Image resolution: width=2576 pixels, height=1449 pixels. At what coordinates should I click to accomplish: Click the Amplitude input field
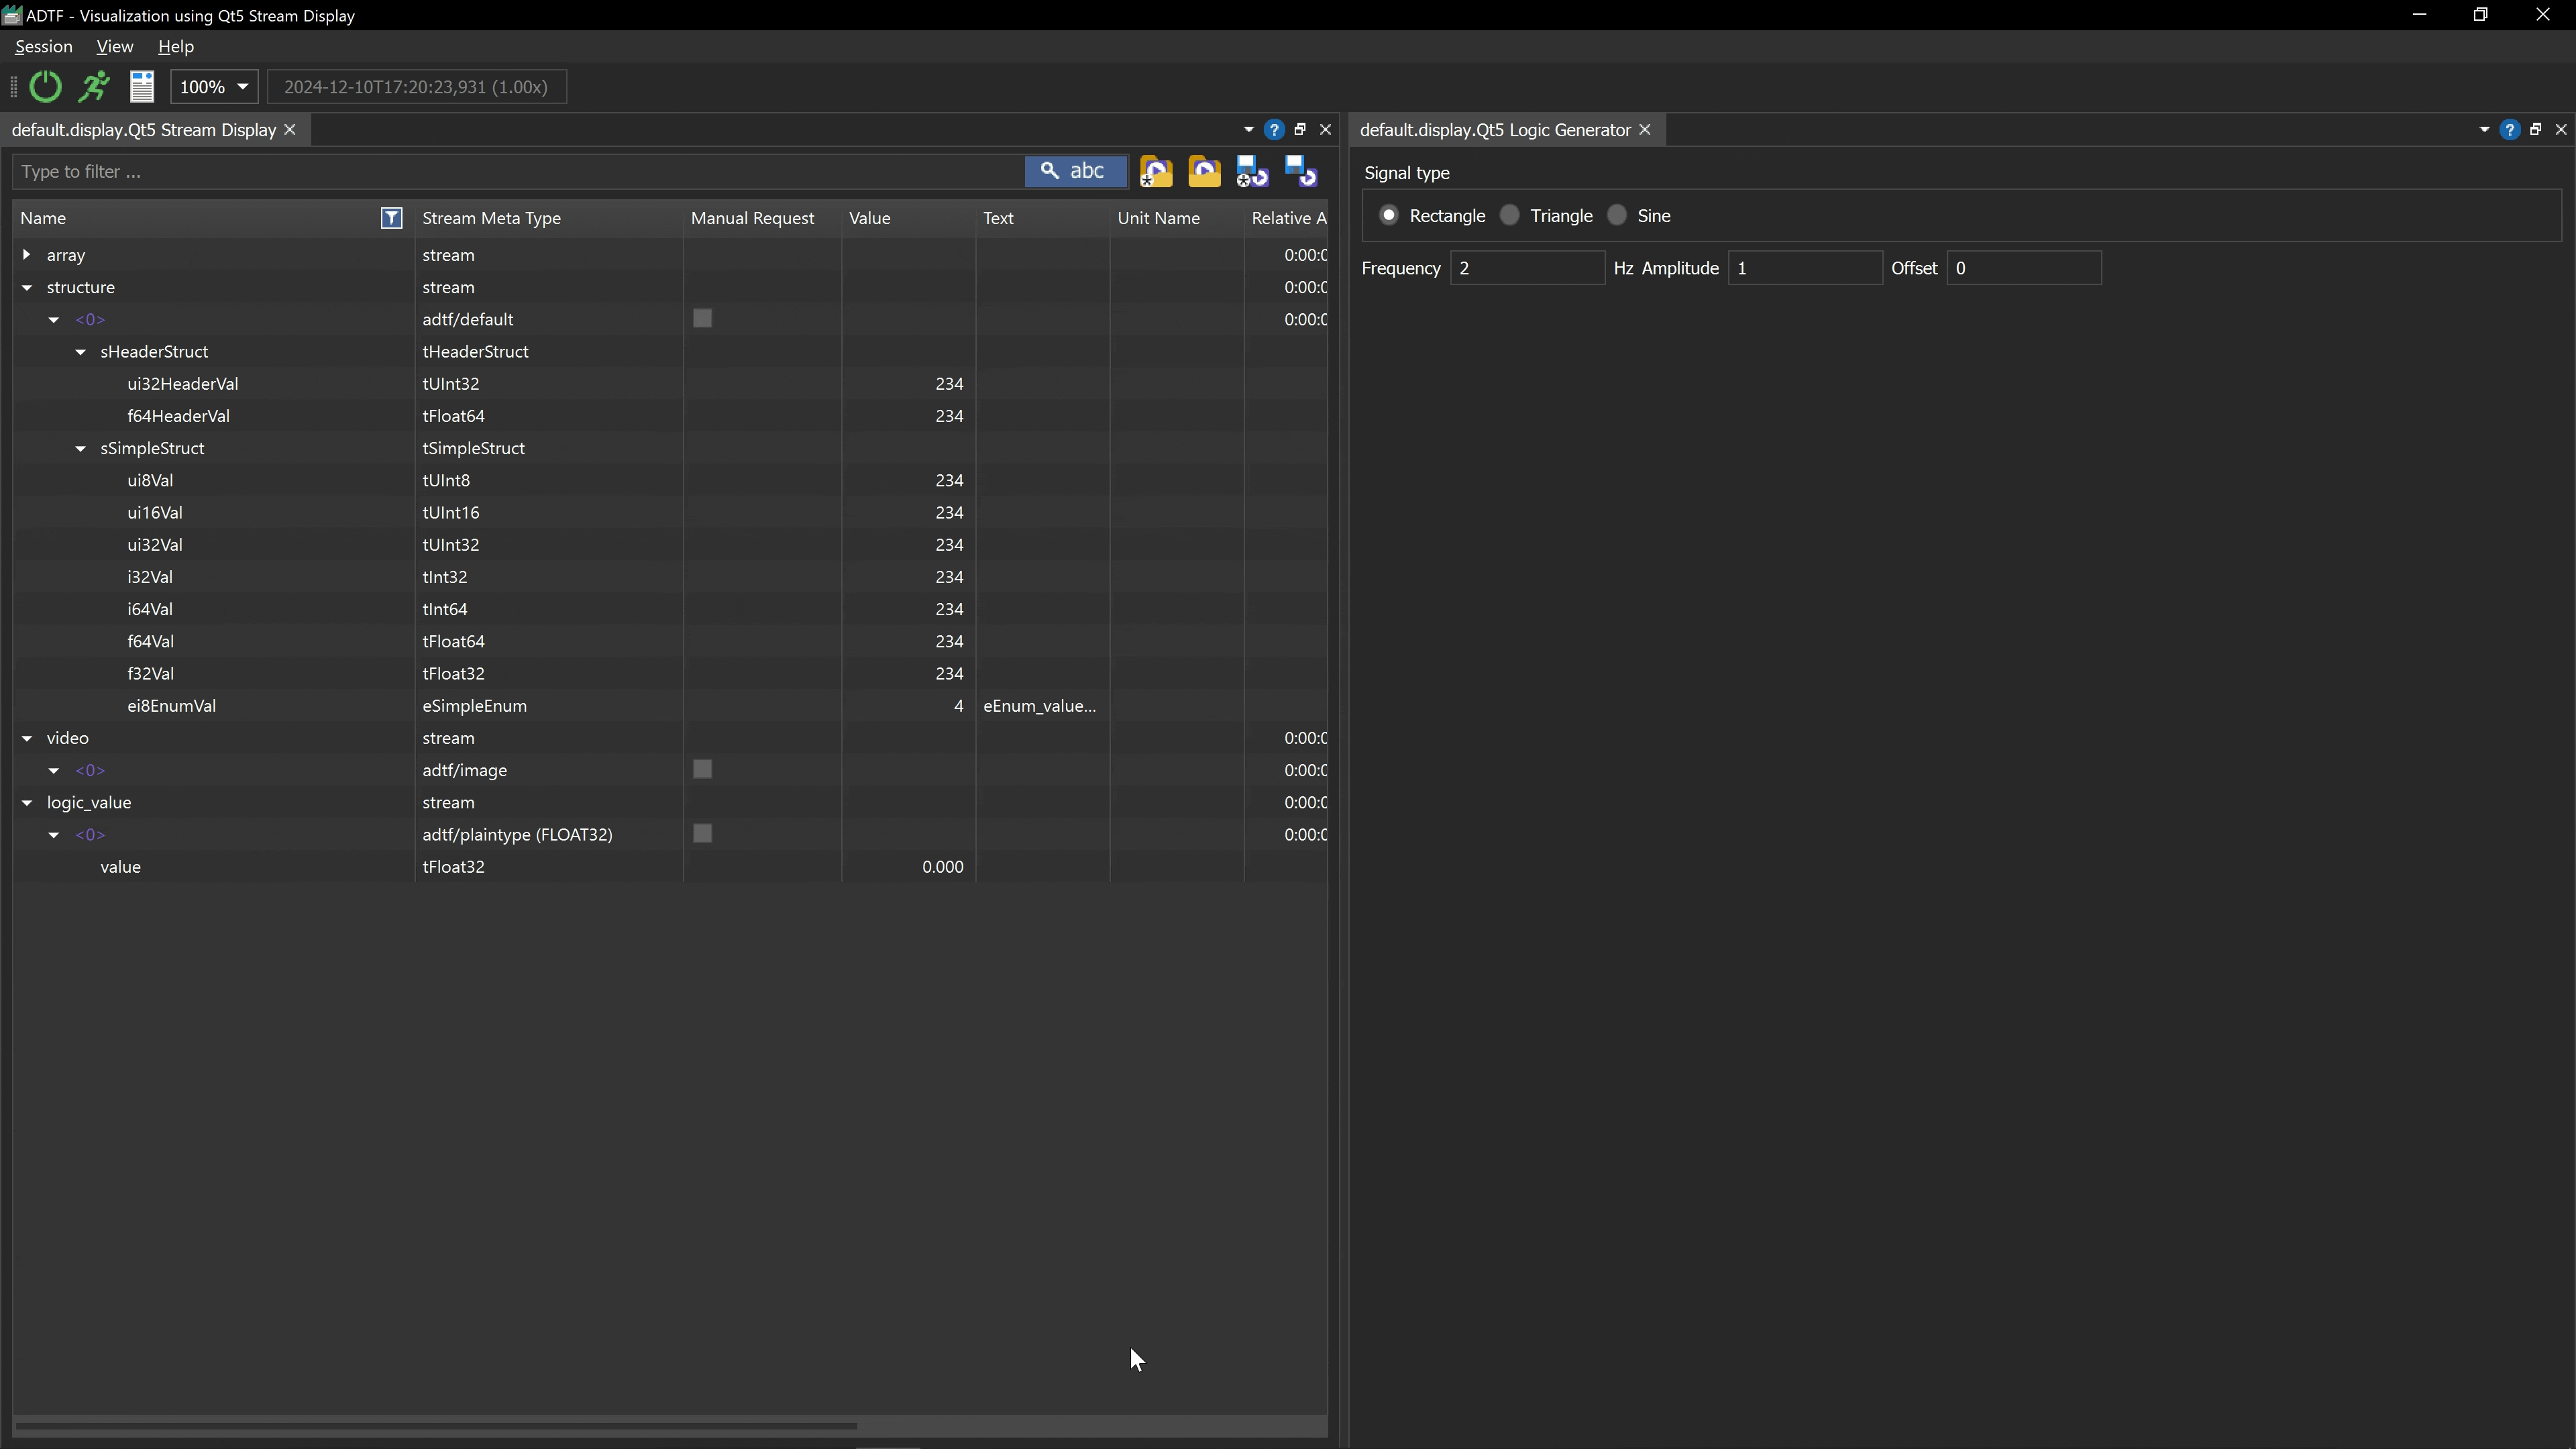click(1805, 268)
